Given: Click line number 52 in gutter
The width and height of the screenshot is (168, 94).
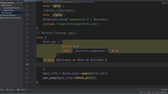Looking at the screenshot, I should (27, 78).
